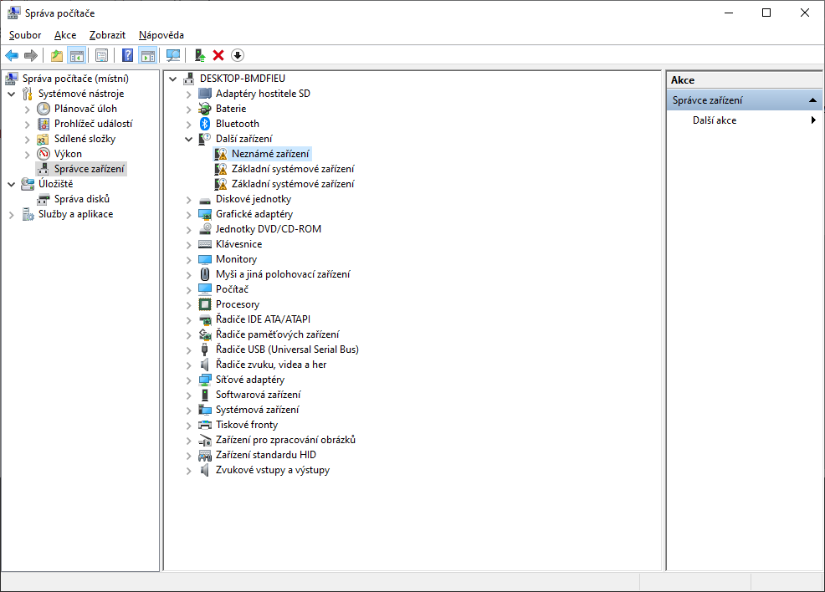Image resolution: width=825 pixels, height=592 pixels.
Task: Select Řadiče IDE ATA/ATAPI
Action: click(263, 319)
